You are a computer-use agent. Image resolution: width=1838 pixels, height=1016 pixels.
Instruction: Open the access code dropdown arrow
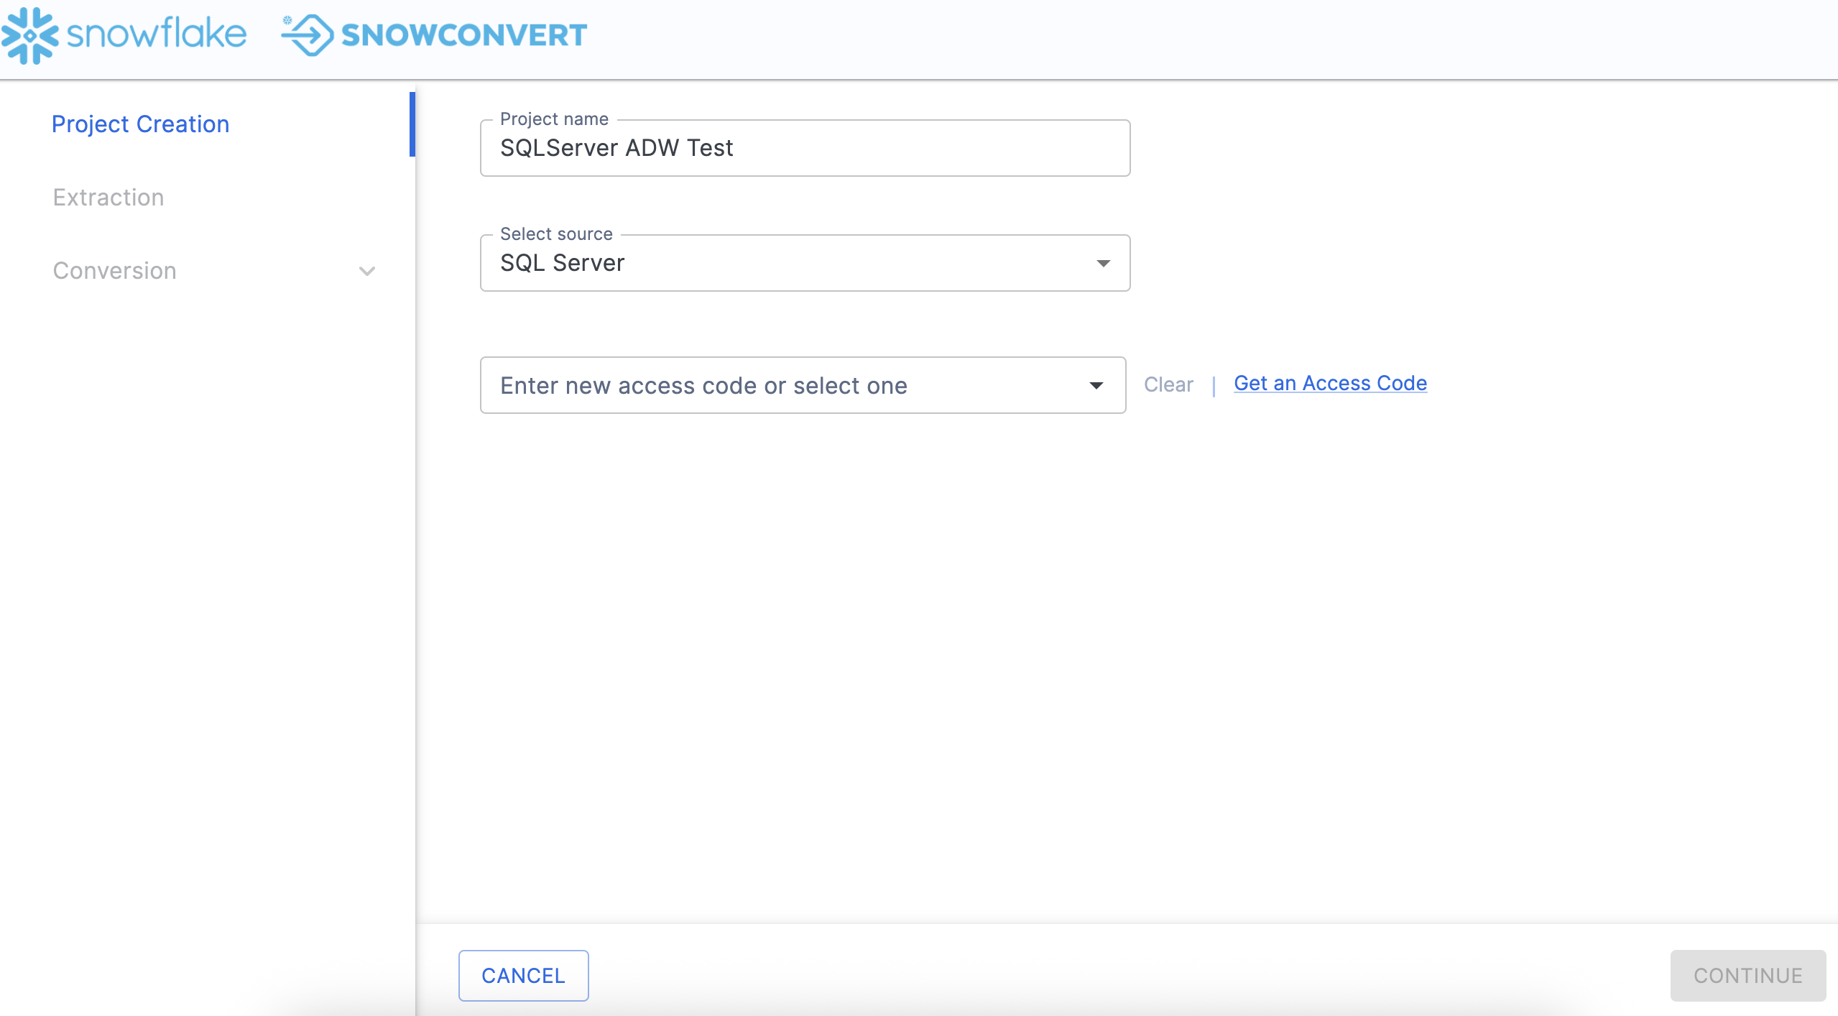click(1096, 386)
